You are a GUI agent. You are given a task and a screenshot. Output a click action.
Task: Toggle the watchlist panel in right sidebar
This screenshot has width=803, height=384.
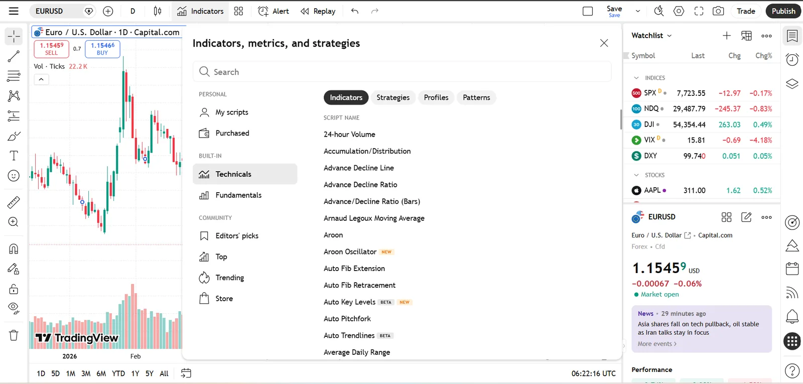(792, 36)
